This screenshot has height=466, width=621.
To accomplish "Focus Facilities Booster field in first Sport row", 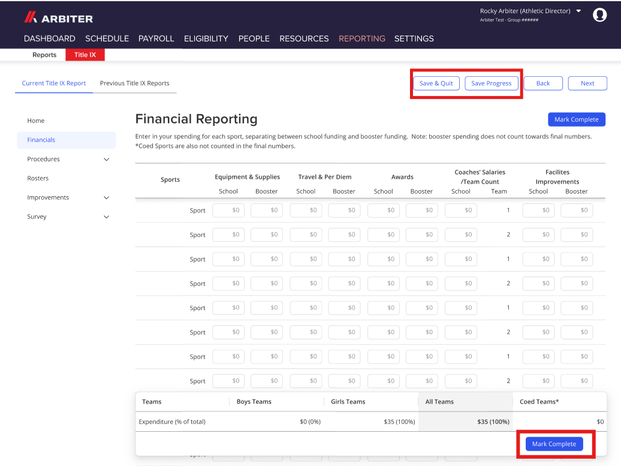I will pos(577,210).
